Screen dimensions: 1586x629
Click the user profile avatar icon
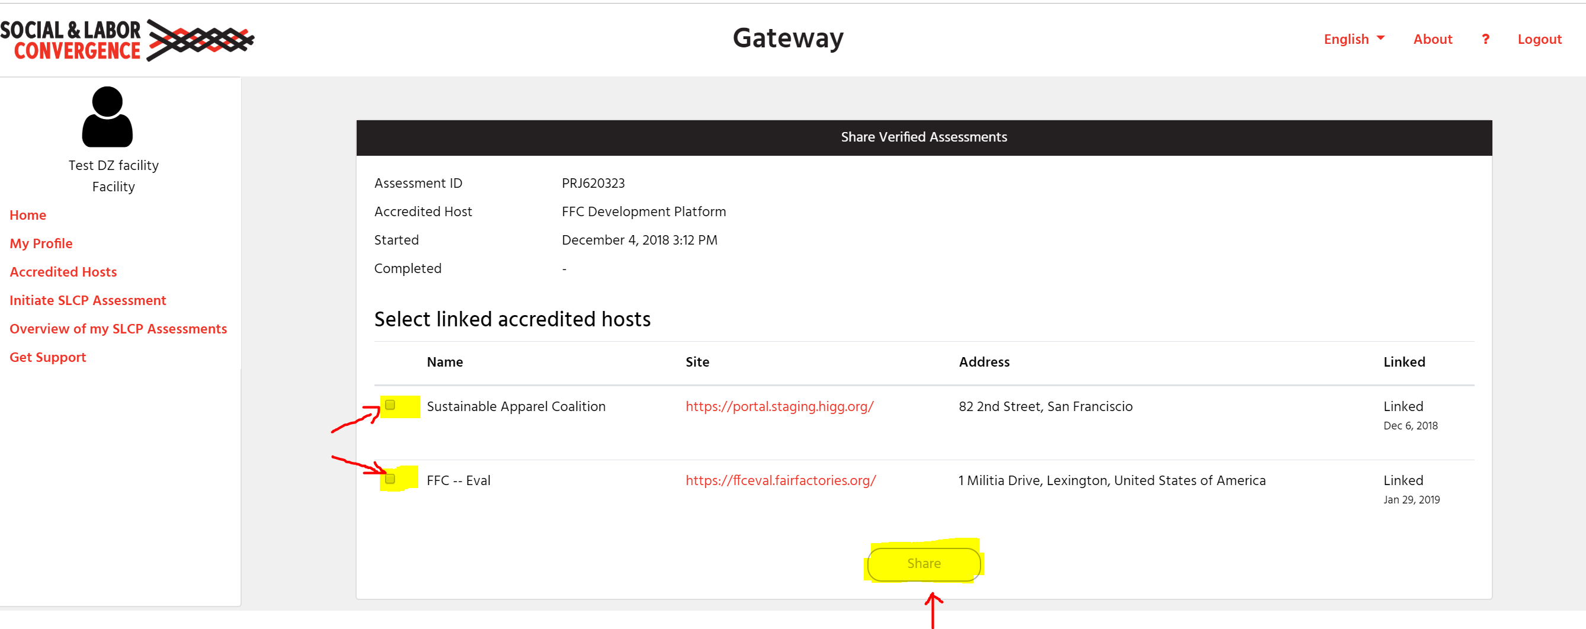(107, 116)
